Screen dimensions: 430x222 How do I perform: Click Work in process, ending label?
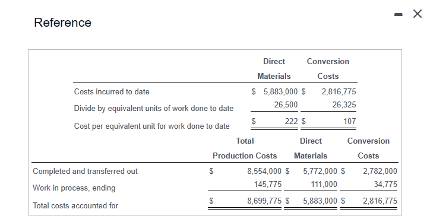click(x=74, y=188)
